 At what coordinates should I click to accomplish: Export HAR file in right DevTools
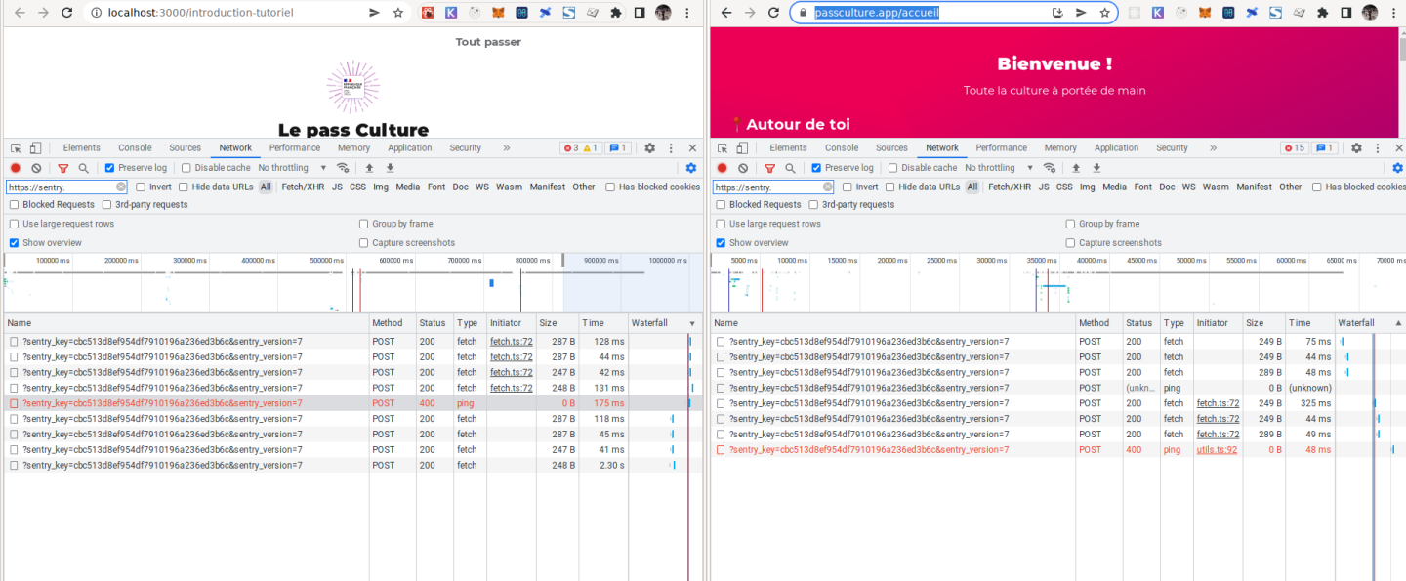point(1096,168)
